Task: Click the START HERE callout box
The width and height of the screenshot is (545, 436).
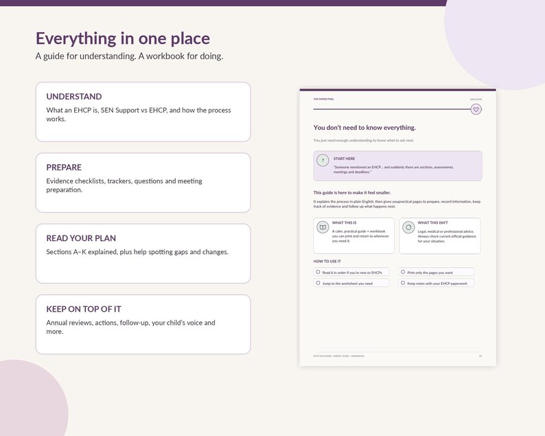Action: pos(397,166)
